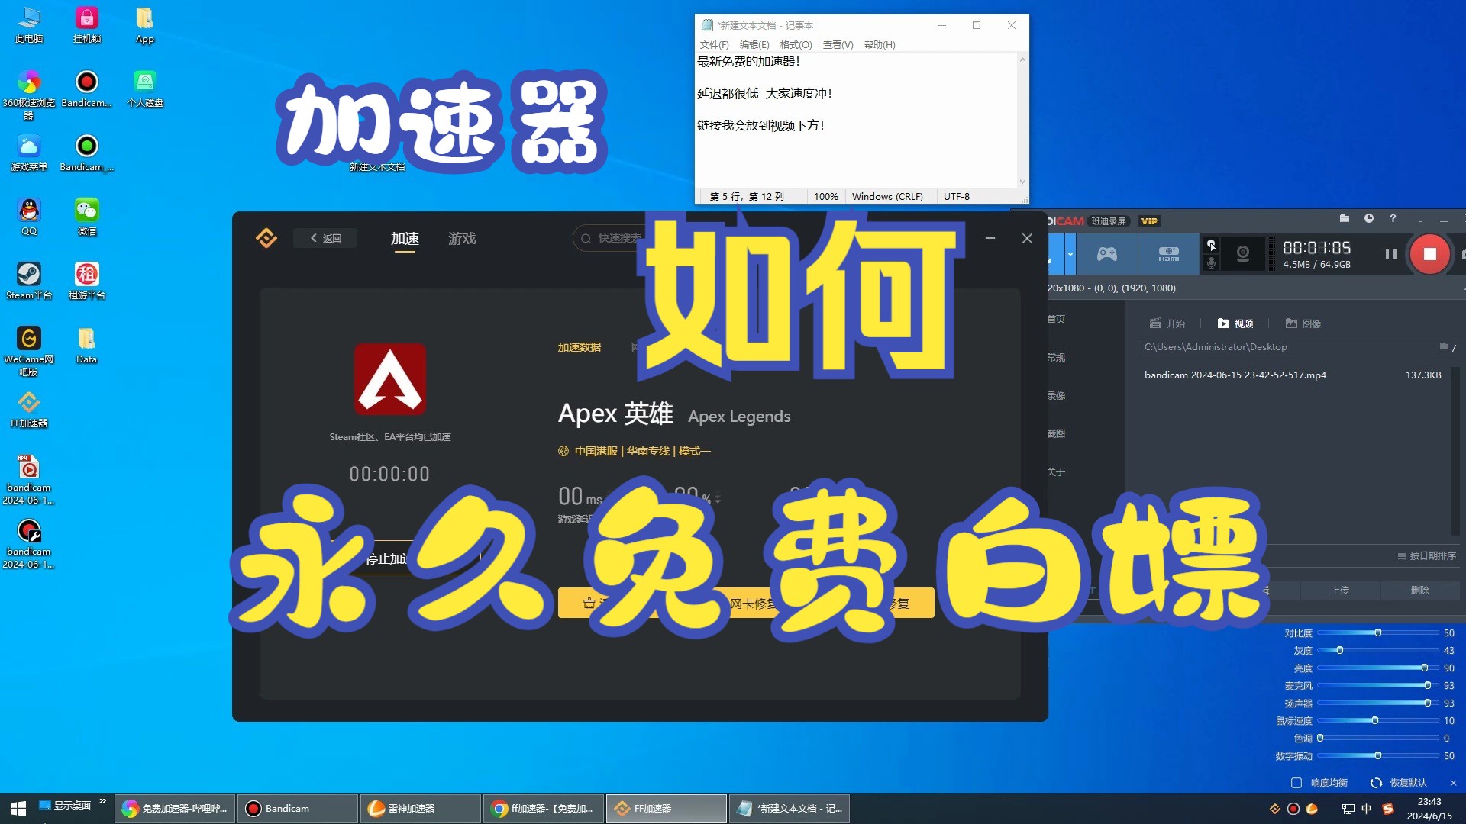
Task: Click Bandicam 删除 delete button
Action: [1420, 590]
